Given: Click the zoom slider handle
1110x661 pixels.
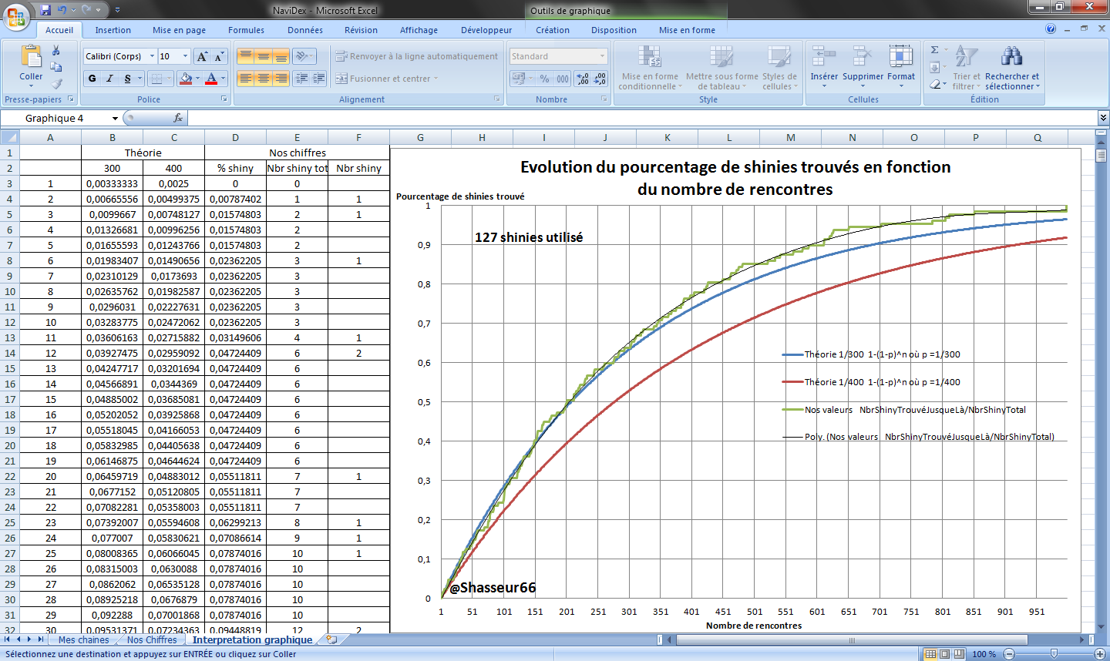Looking at the screenshot, I should 1054,654.
